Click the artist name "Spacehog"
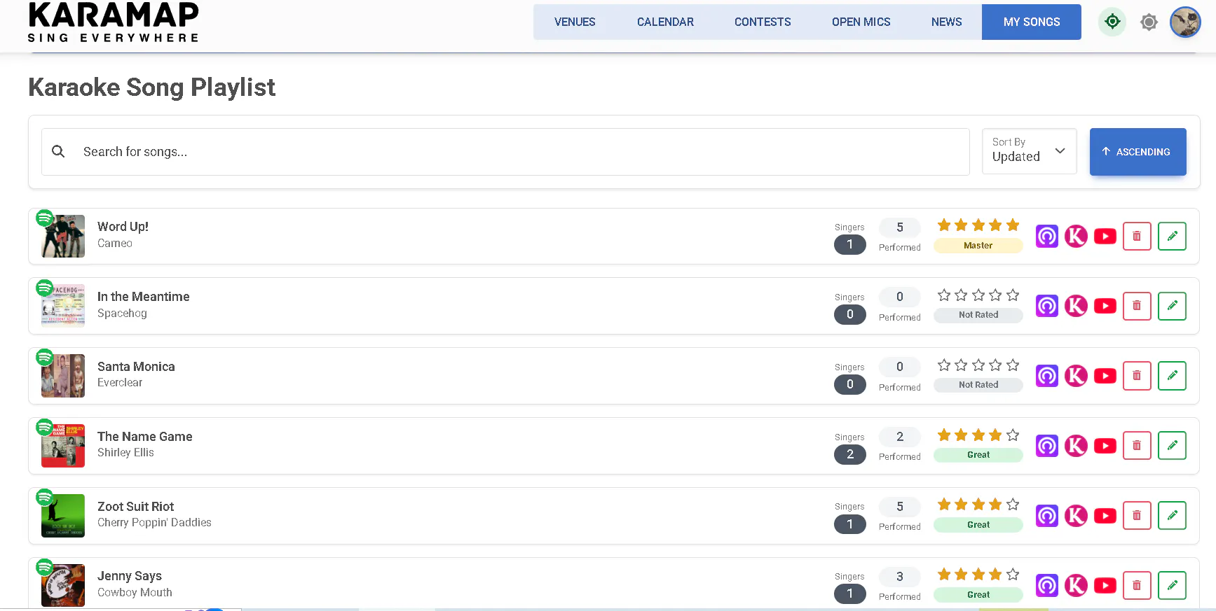 point(122,314)
